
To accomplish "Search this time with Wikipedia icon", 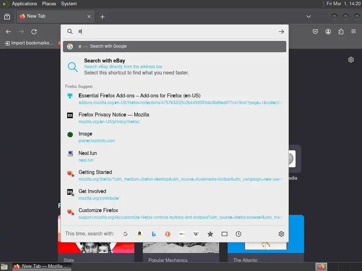I will click(x=196, y=234).
